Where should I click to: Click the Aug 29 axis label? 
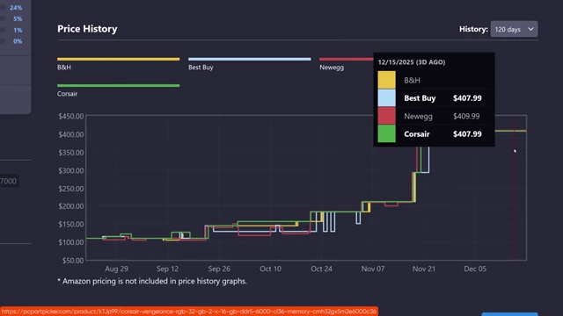coord(116,269)
